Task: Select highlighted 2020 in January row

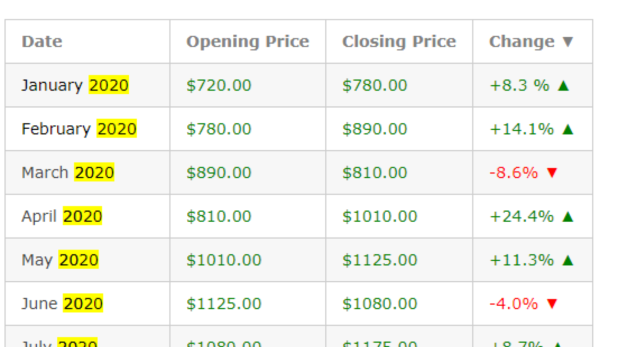Action: click(x=109, y=85)
